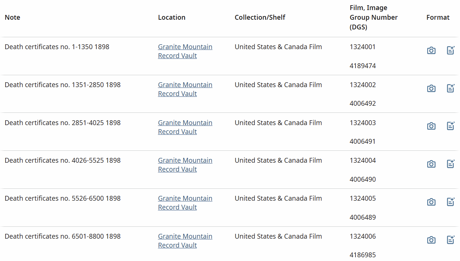Open camera images for film 1324006

pos(431,240)
